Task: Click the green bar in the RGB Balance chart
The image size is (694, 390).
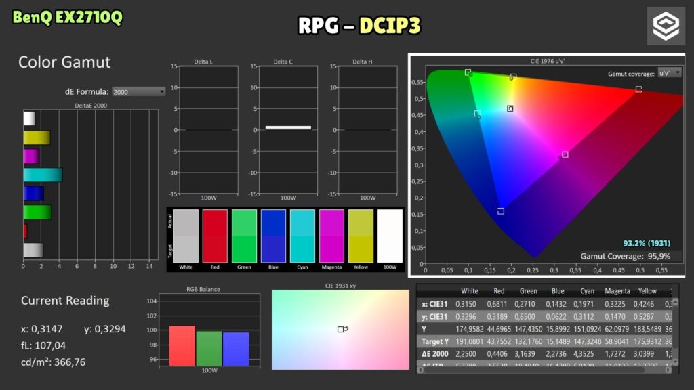Action: tap(209, 349)
